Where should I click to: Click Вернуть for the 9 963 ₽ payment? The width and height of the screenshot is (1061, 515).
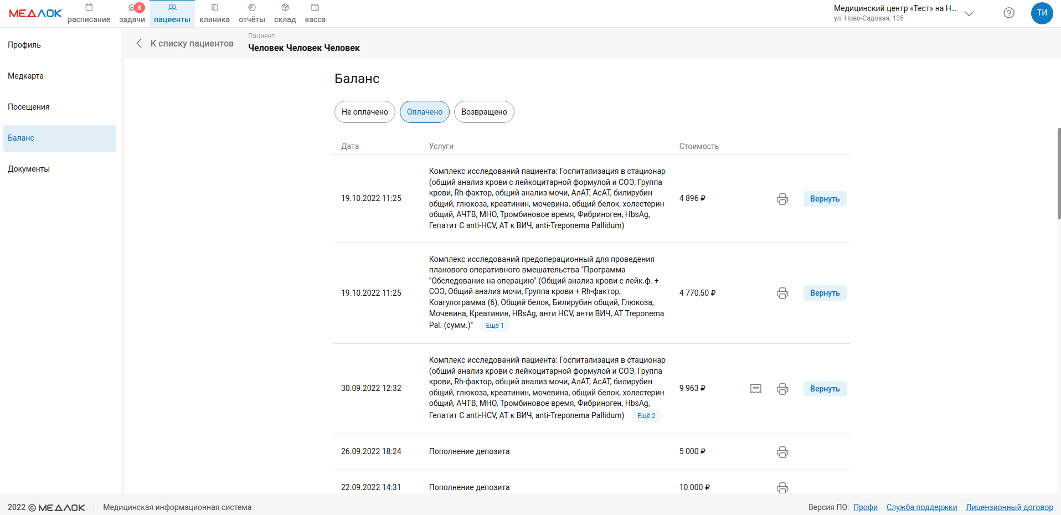click(x=825, y=389)
